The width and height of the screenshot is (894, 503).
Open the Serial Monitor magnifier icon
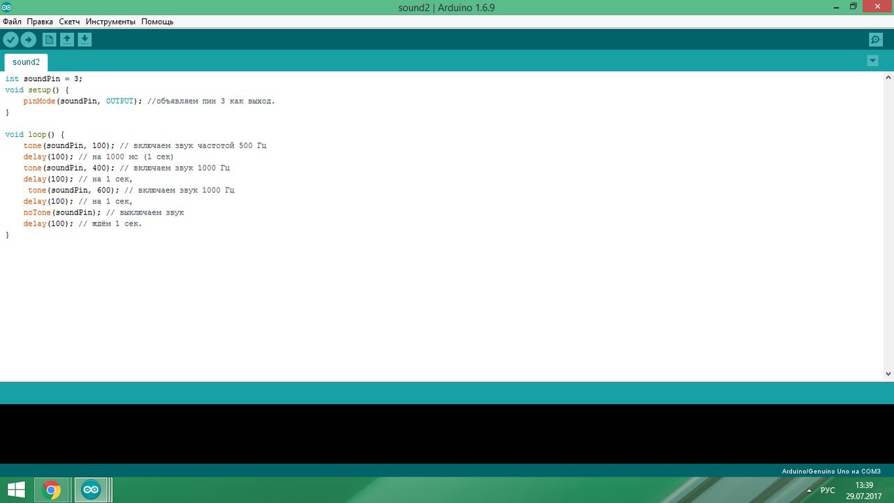click(x=875, y=40)
